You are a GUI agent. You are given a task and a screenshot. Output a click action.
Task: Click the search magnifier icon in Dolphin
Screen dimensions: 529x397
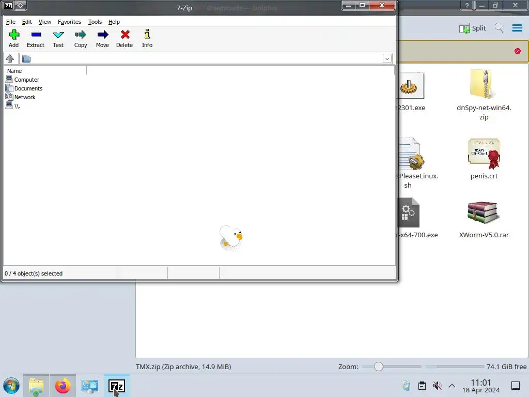pyautogui.click(x=500, y=28)
